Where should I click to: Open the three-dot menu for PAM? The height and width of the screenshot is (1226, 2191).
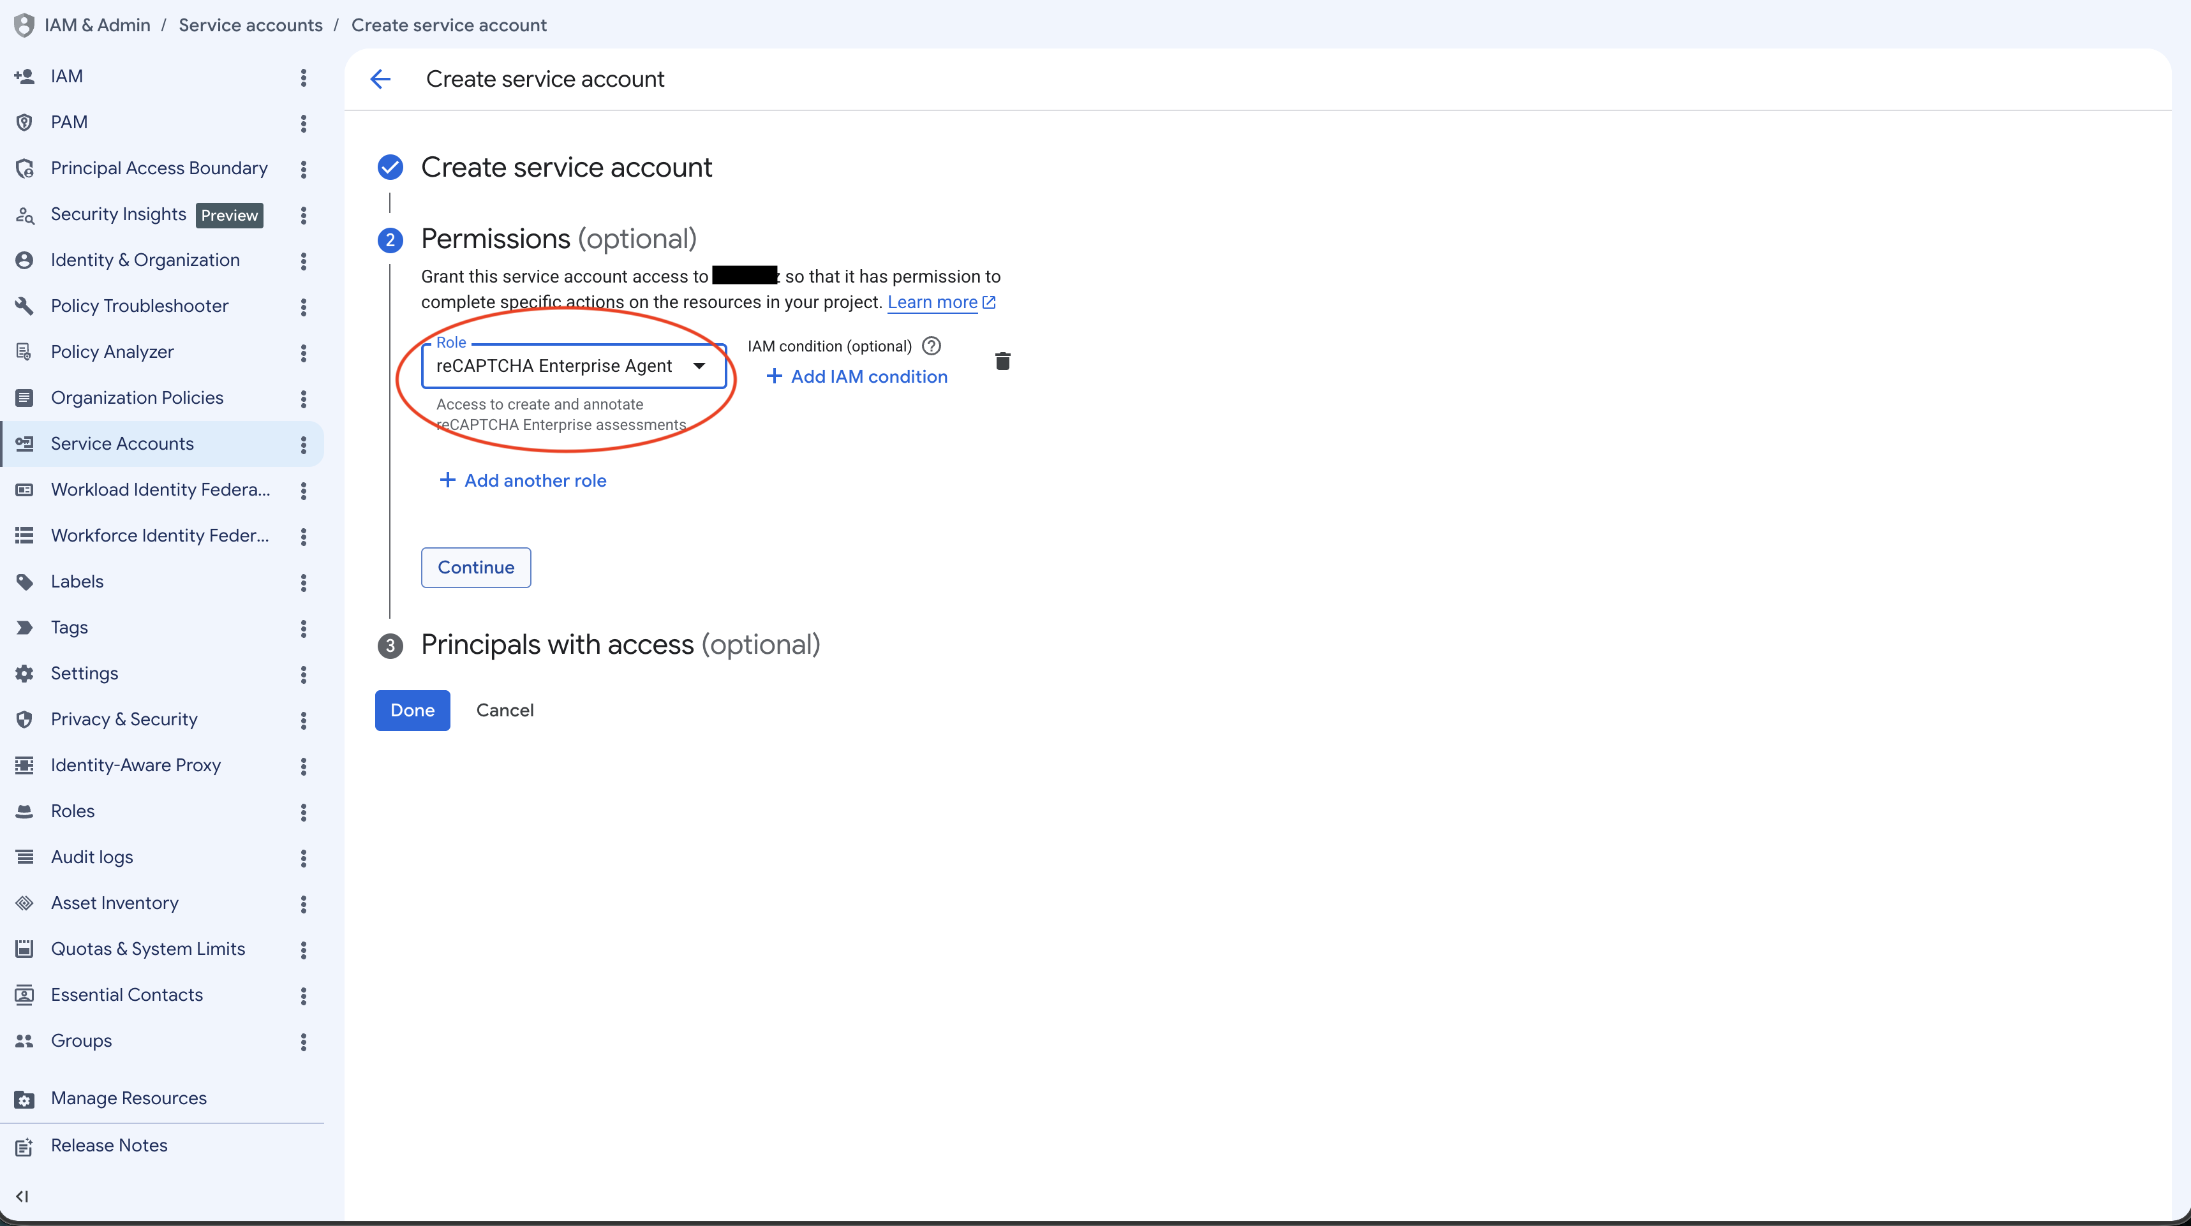pyautogui.click(x=304, y=123)
